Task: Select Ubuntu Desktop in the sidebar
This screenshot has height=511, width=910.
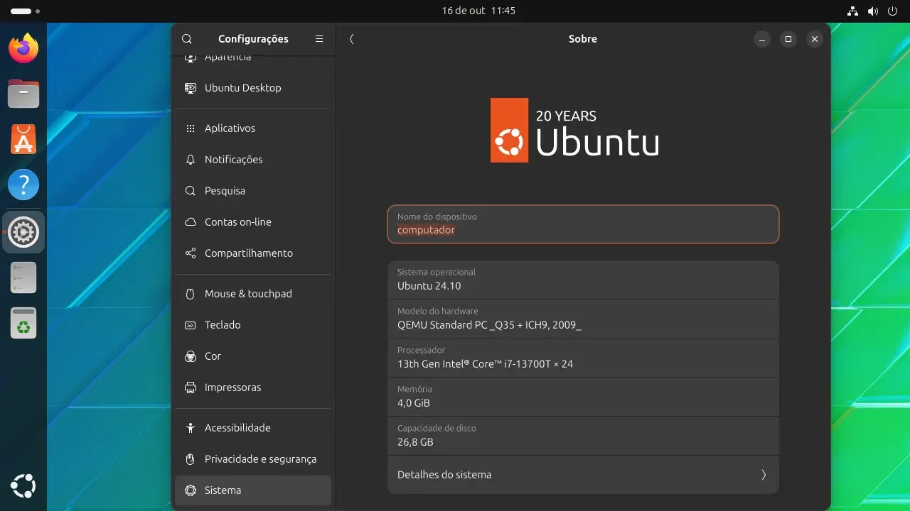Action: point(253,88)
